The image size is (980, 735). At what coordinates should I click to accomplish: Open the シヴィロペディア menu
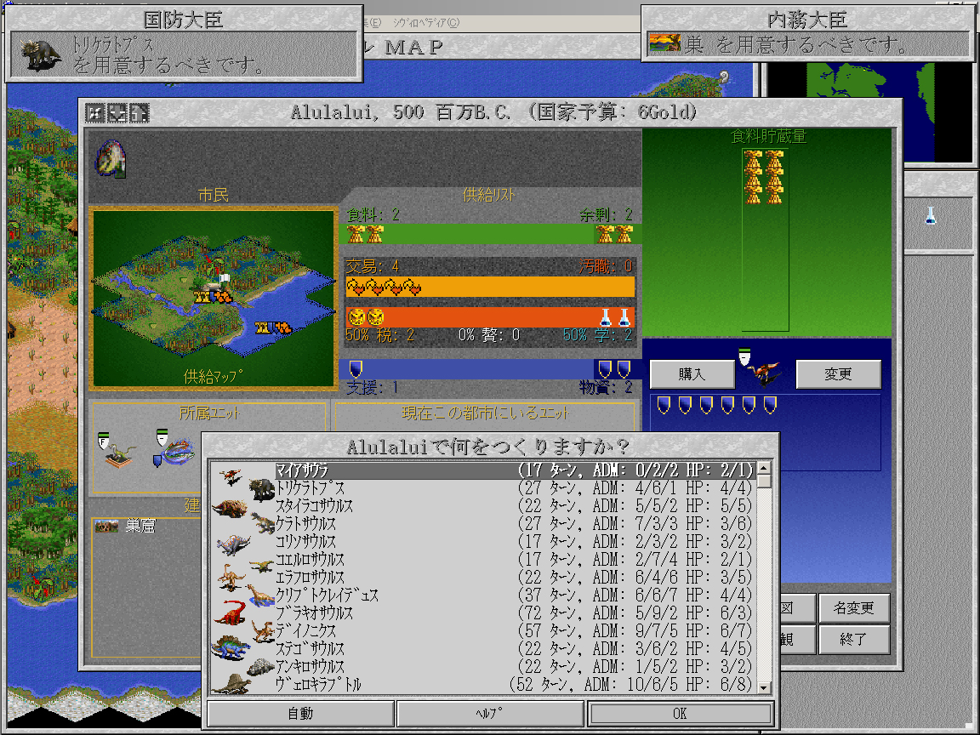coord(426,22)
